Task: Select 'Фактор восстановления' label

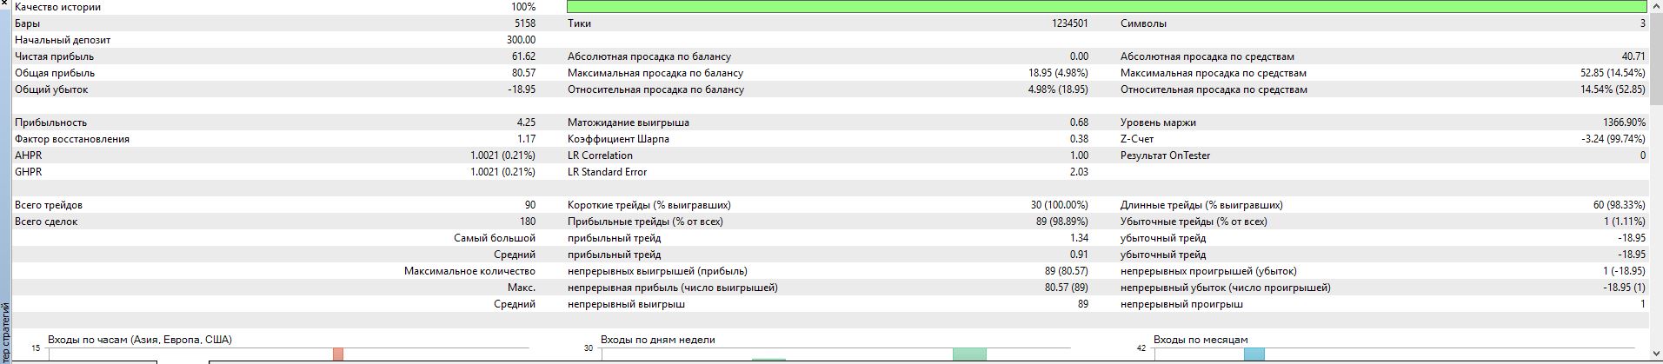Action: [x=72, y=139]
